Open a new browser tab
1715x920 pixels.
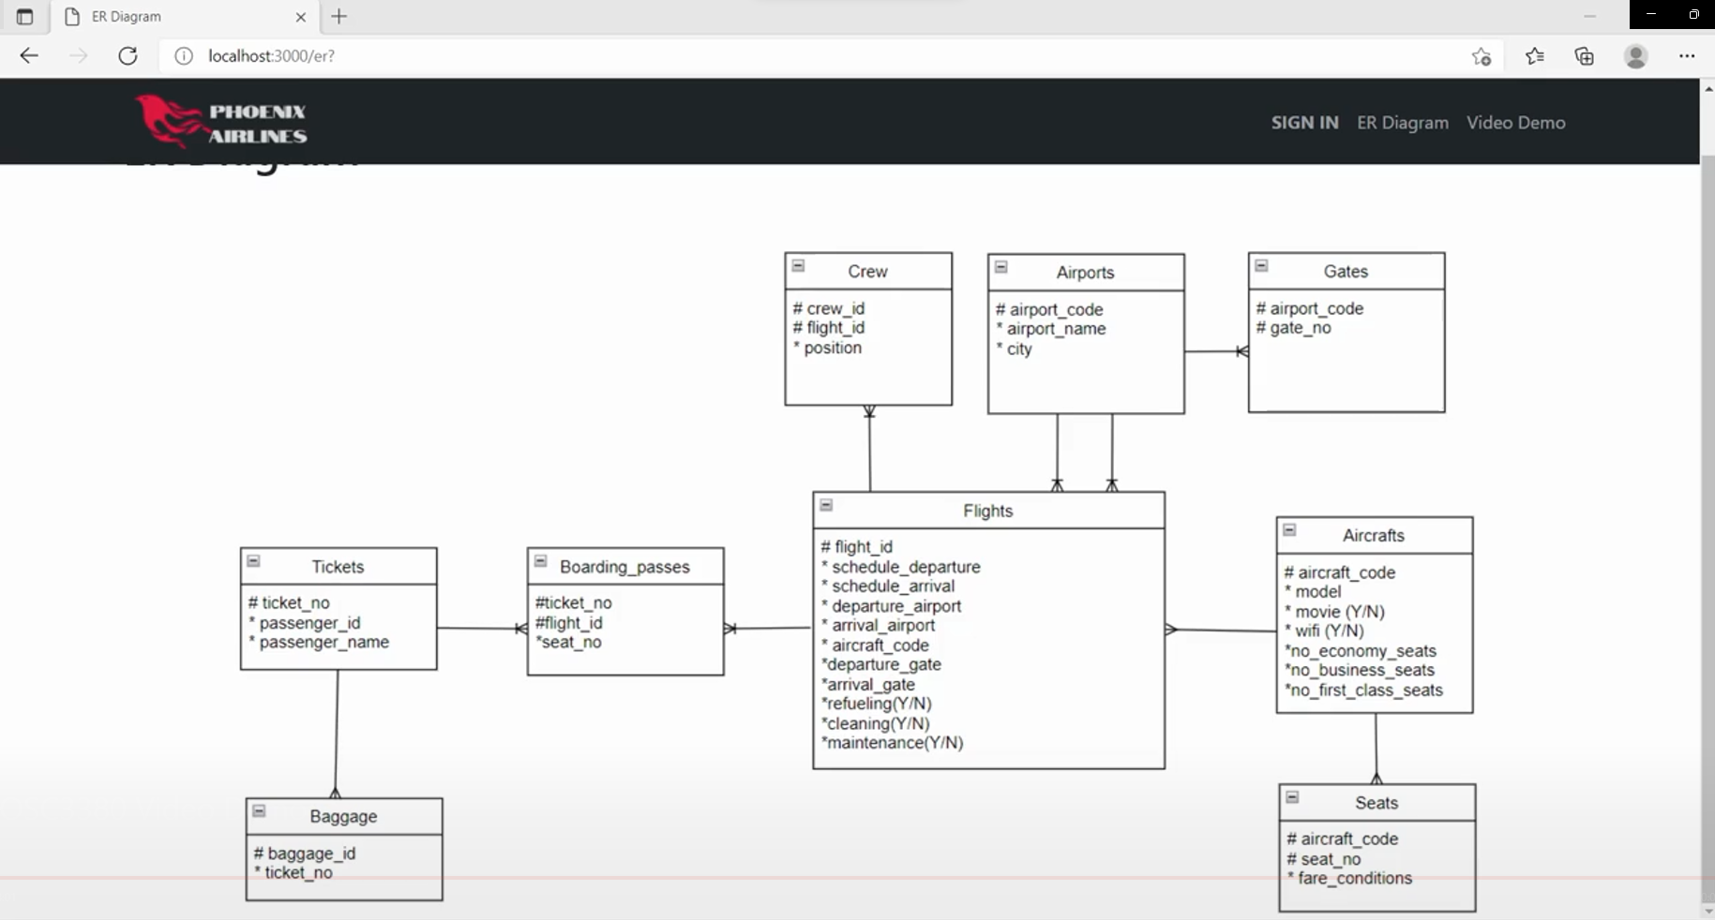(339, 16)
